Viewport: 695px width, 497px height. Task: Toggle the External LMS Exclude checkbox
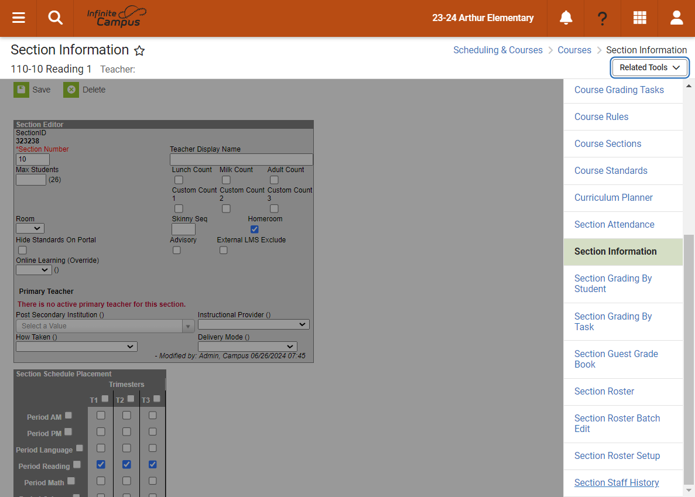coord(224,251)
